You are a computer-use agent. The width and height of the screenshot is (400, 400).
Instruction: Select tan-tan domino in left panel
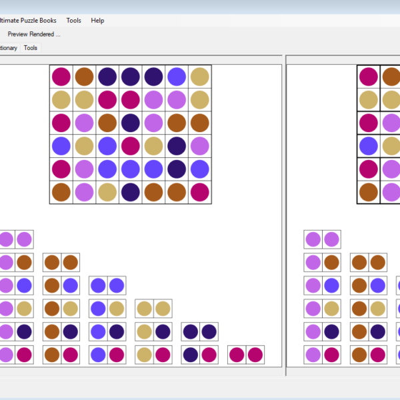coord(153,309)
